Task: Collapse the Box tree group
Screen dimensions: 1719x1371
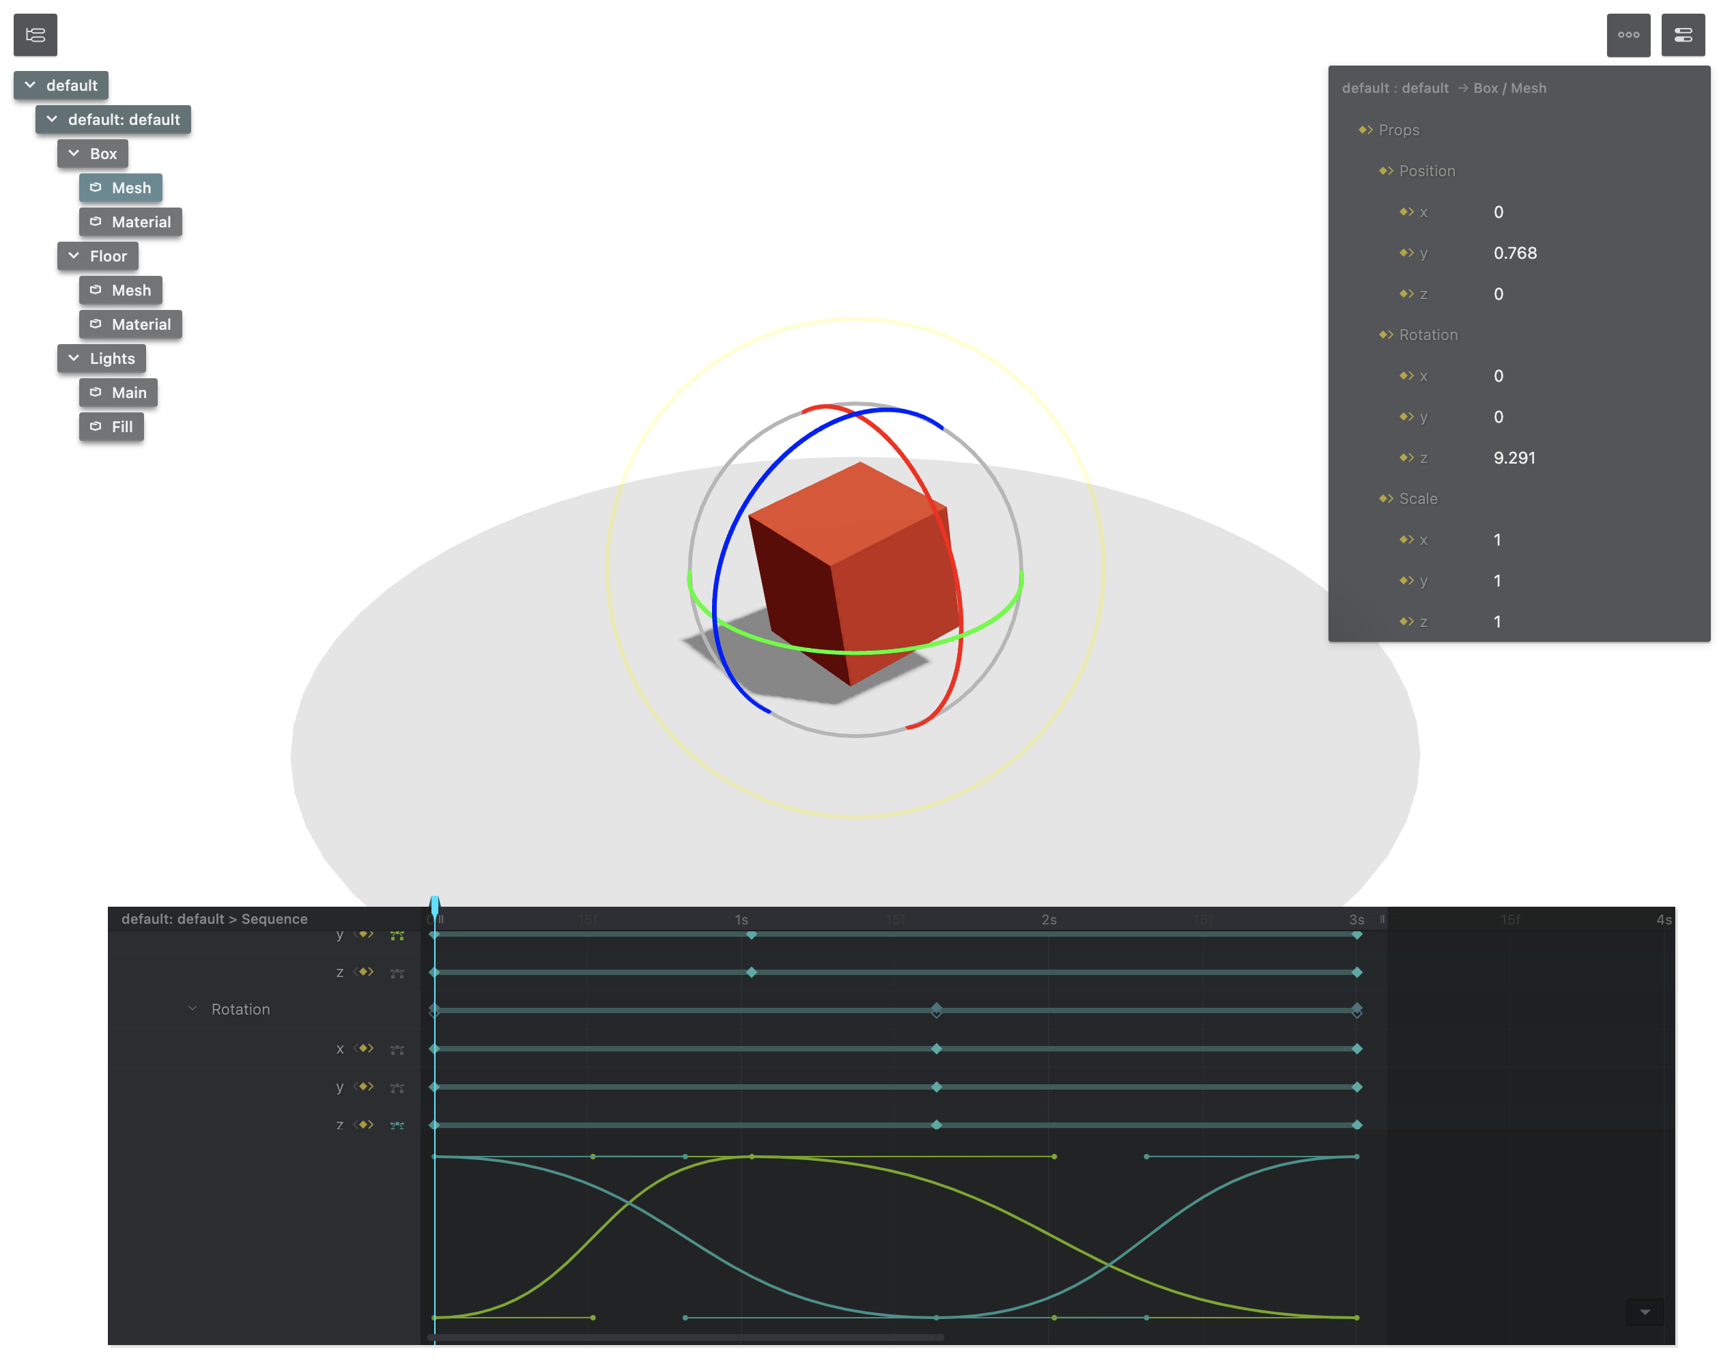Action: click(74, 153)
